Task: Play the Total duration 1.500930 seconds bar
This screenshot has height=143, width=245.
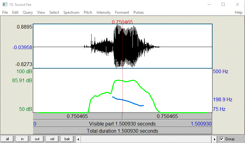Action: point(122,131)
